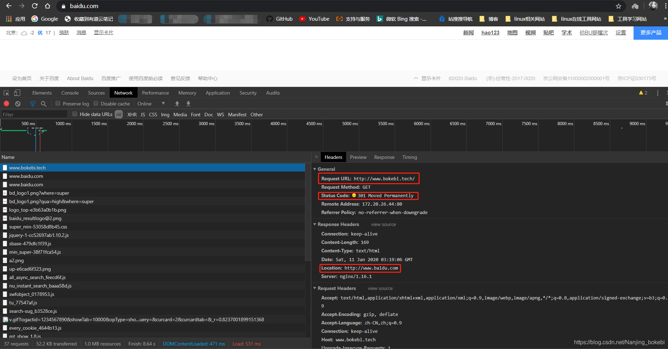This screenshot has width=668, height=349.
Task: Filter requests by JS
Action: [143, 115]
